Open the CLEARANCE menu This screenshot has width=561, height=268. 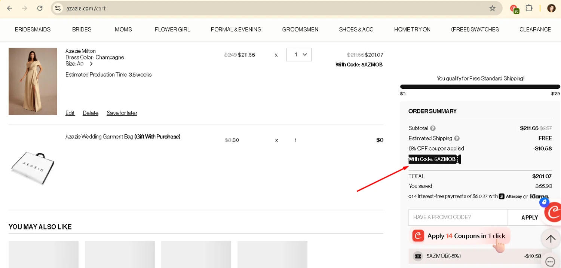click(535, 29)
